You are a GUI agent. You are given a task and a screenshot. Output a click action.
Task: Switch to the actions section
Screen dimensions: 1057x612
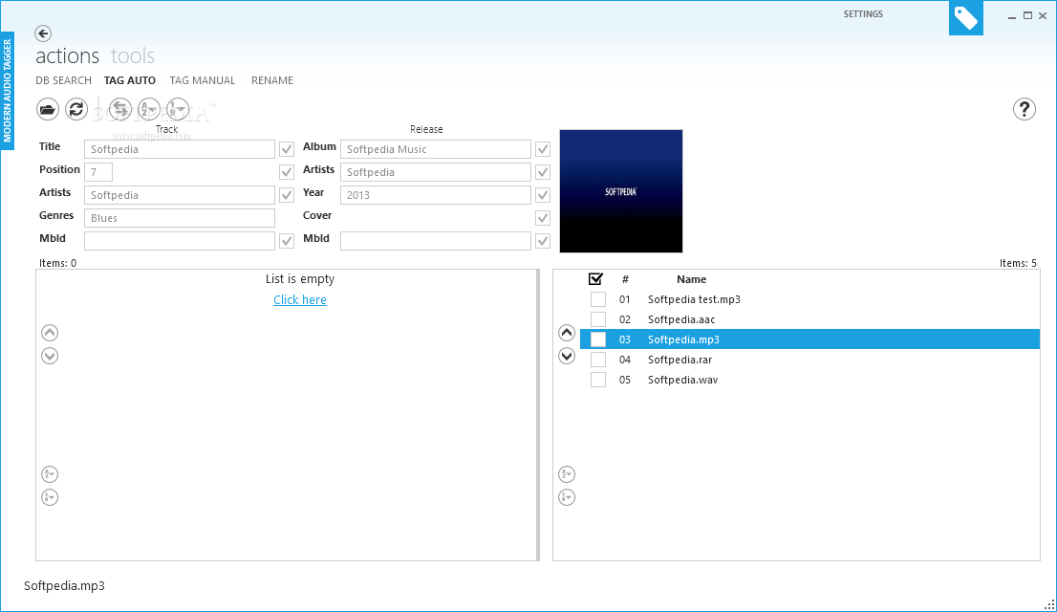click(x=68, y=56)
